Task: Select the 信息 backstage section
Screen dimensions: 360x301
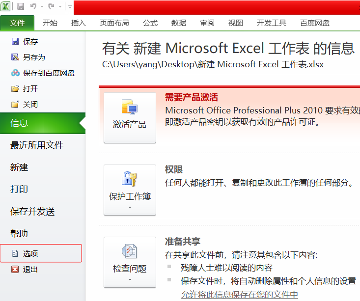Action: (x=43, y=123)
